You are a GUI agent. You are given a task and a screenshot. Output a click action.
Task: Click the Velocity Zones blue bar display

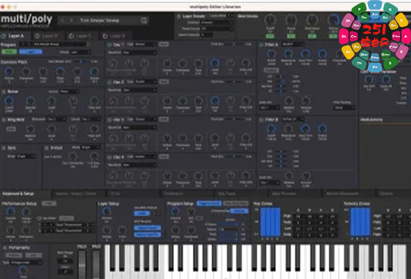click(360, 222)
